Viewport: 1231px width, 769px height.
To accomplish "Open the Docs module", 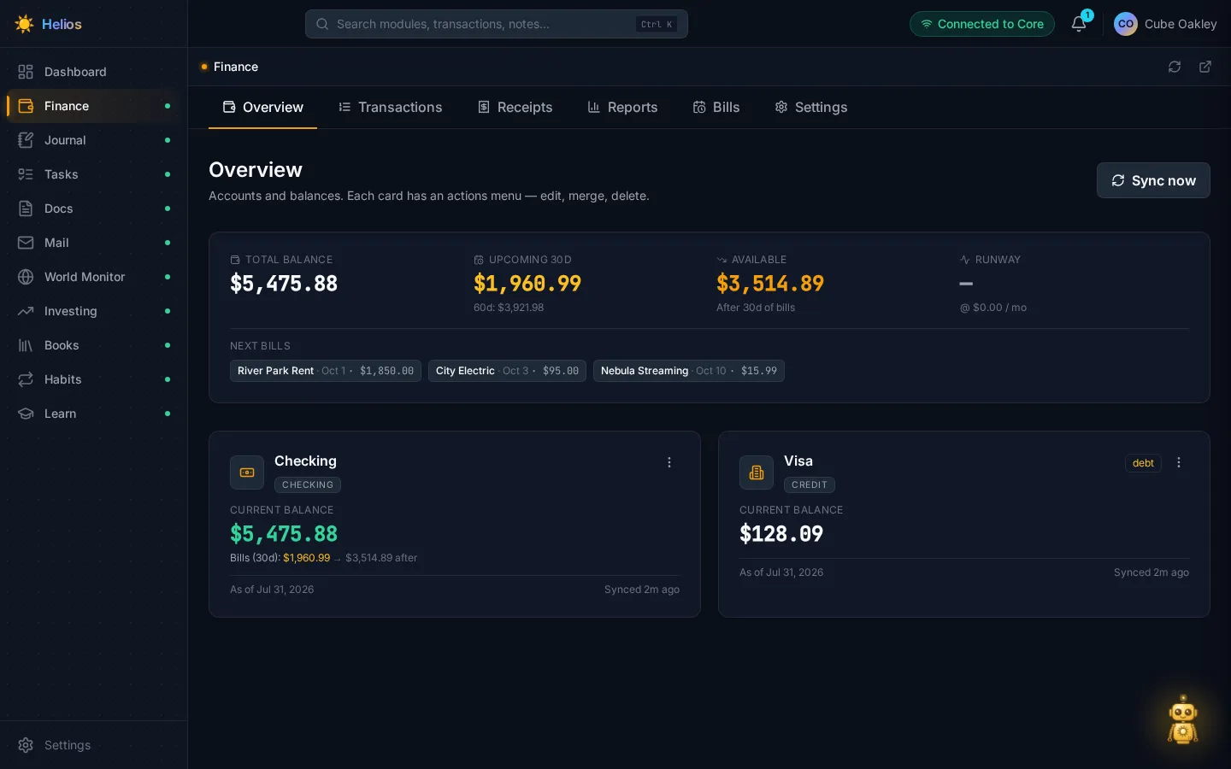I will [x=94, y=208].
